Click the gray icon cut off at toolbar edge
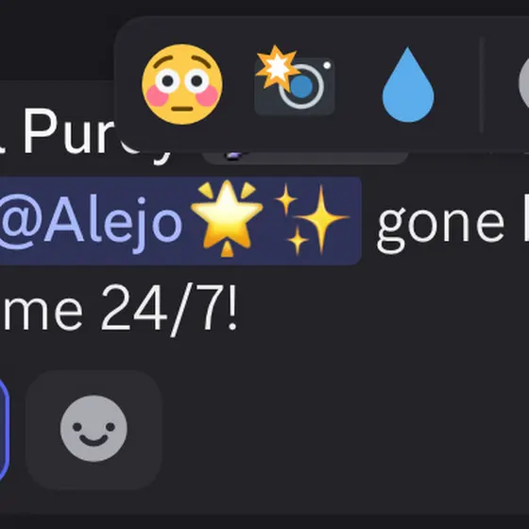Image resolution: width=529 pixels, height=529 pixels. [x=524, y=84]
